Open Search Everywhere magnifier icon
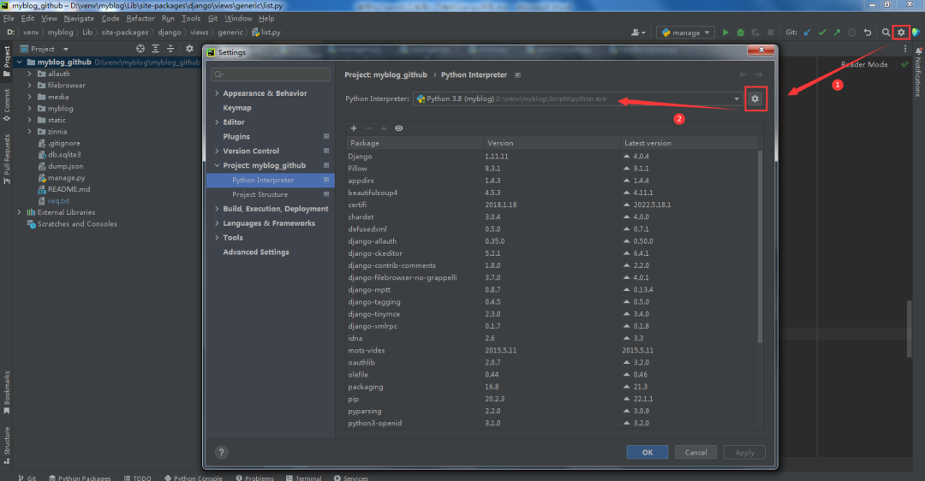 tap(886, 33)
